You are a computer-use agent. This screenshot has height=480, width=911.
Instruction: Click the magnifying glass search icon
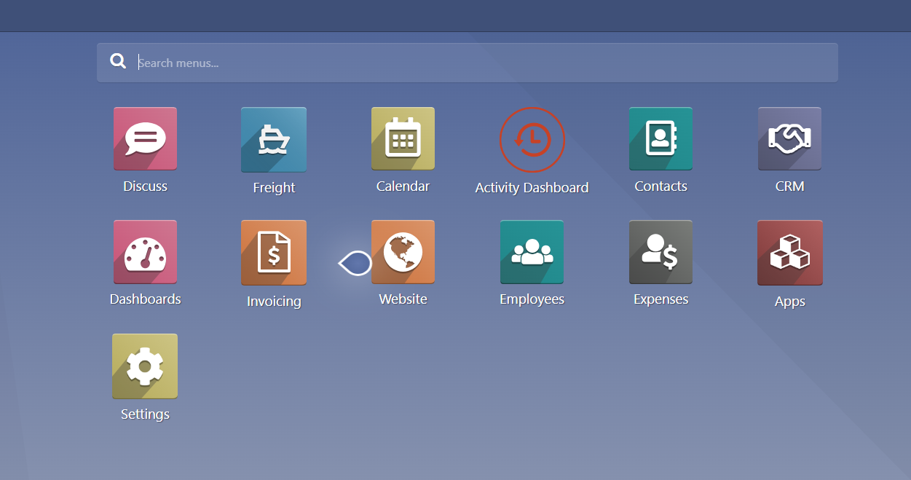(x=118, y=62)
